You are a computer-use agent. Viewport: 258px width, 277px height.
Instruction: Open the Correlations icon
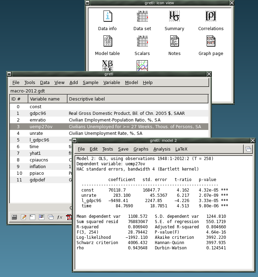(x=211, y=16)
